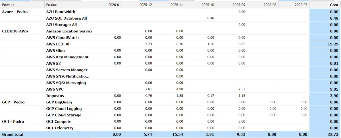This screenshot has width=341, height=138.
Task: Select the OCI - Pedro provider cell
Action: tap(13, 122)
